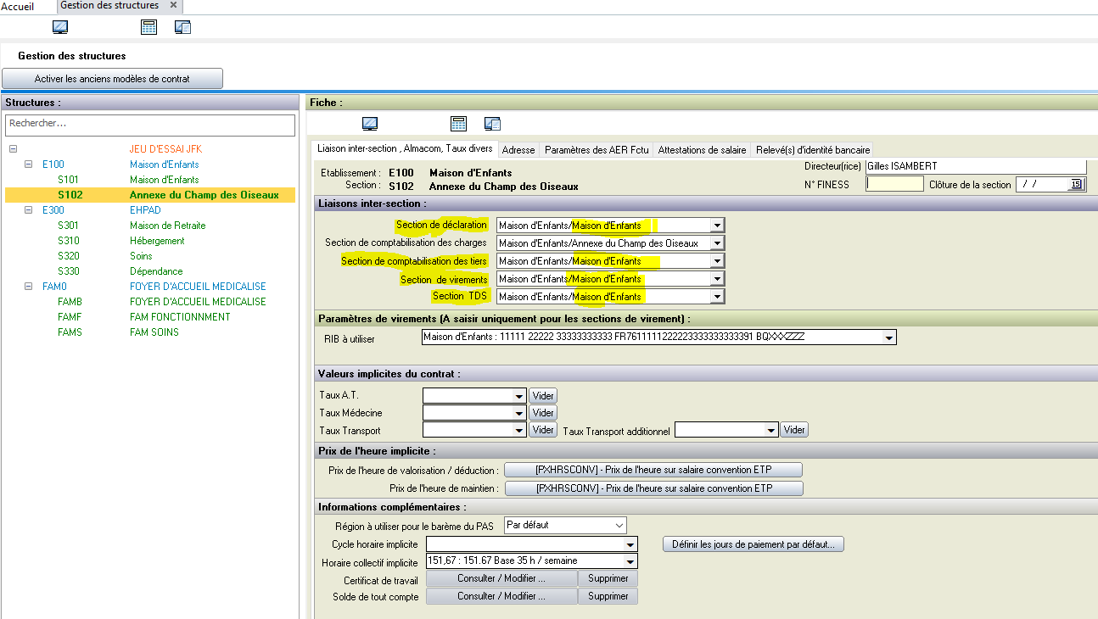Select S301 Maison de Retraite
Viewport: 1098px width, 619px height.
(150, 226)
